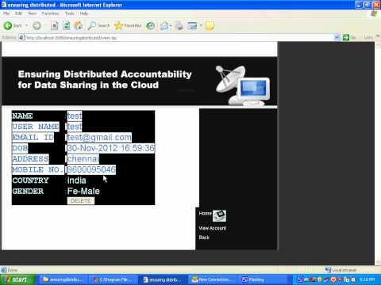Open the Favorites star button
381x285 pixels.
128,25
